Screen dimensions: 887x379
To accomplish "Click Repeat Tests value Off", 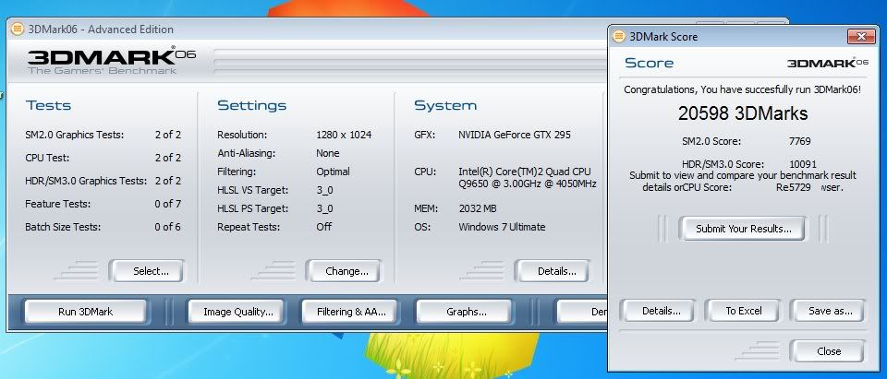I will (323, 227).
